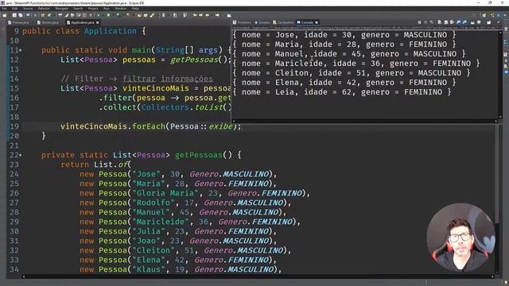The image size is (509, 286).
Task: Click the editor horizontal scrollbar
Action: (258, 276)
